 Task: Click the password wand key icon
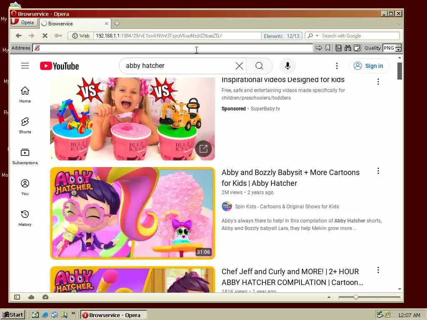pyautogui.click(x=58, y=36)
